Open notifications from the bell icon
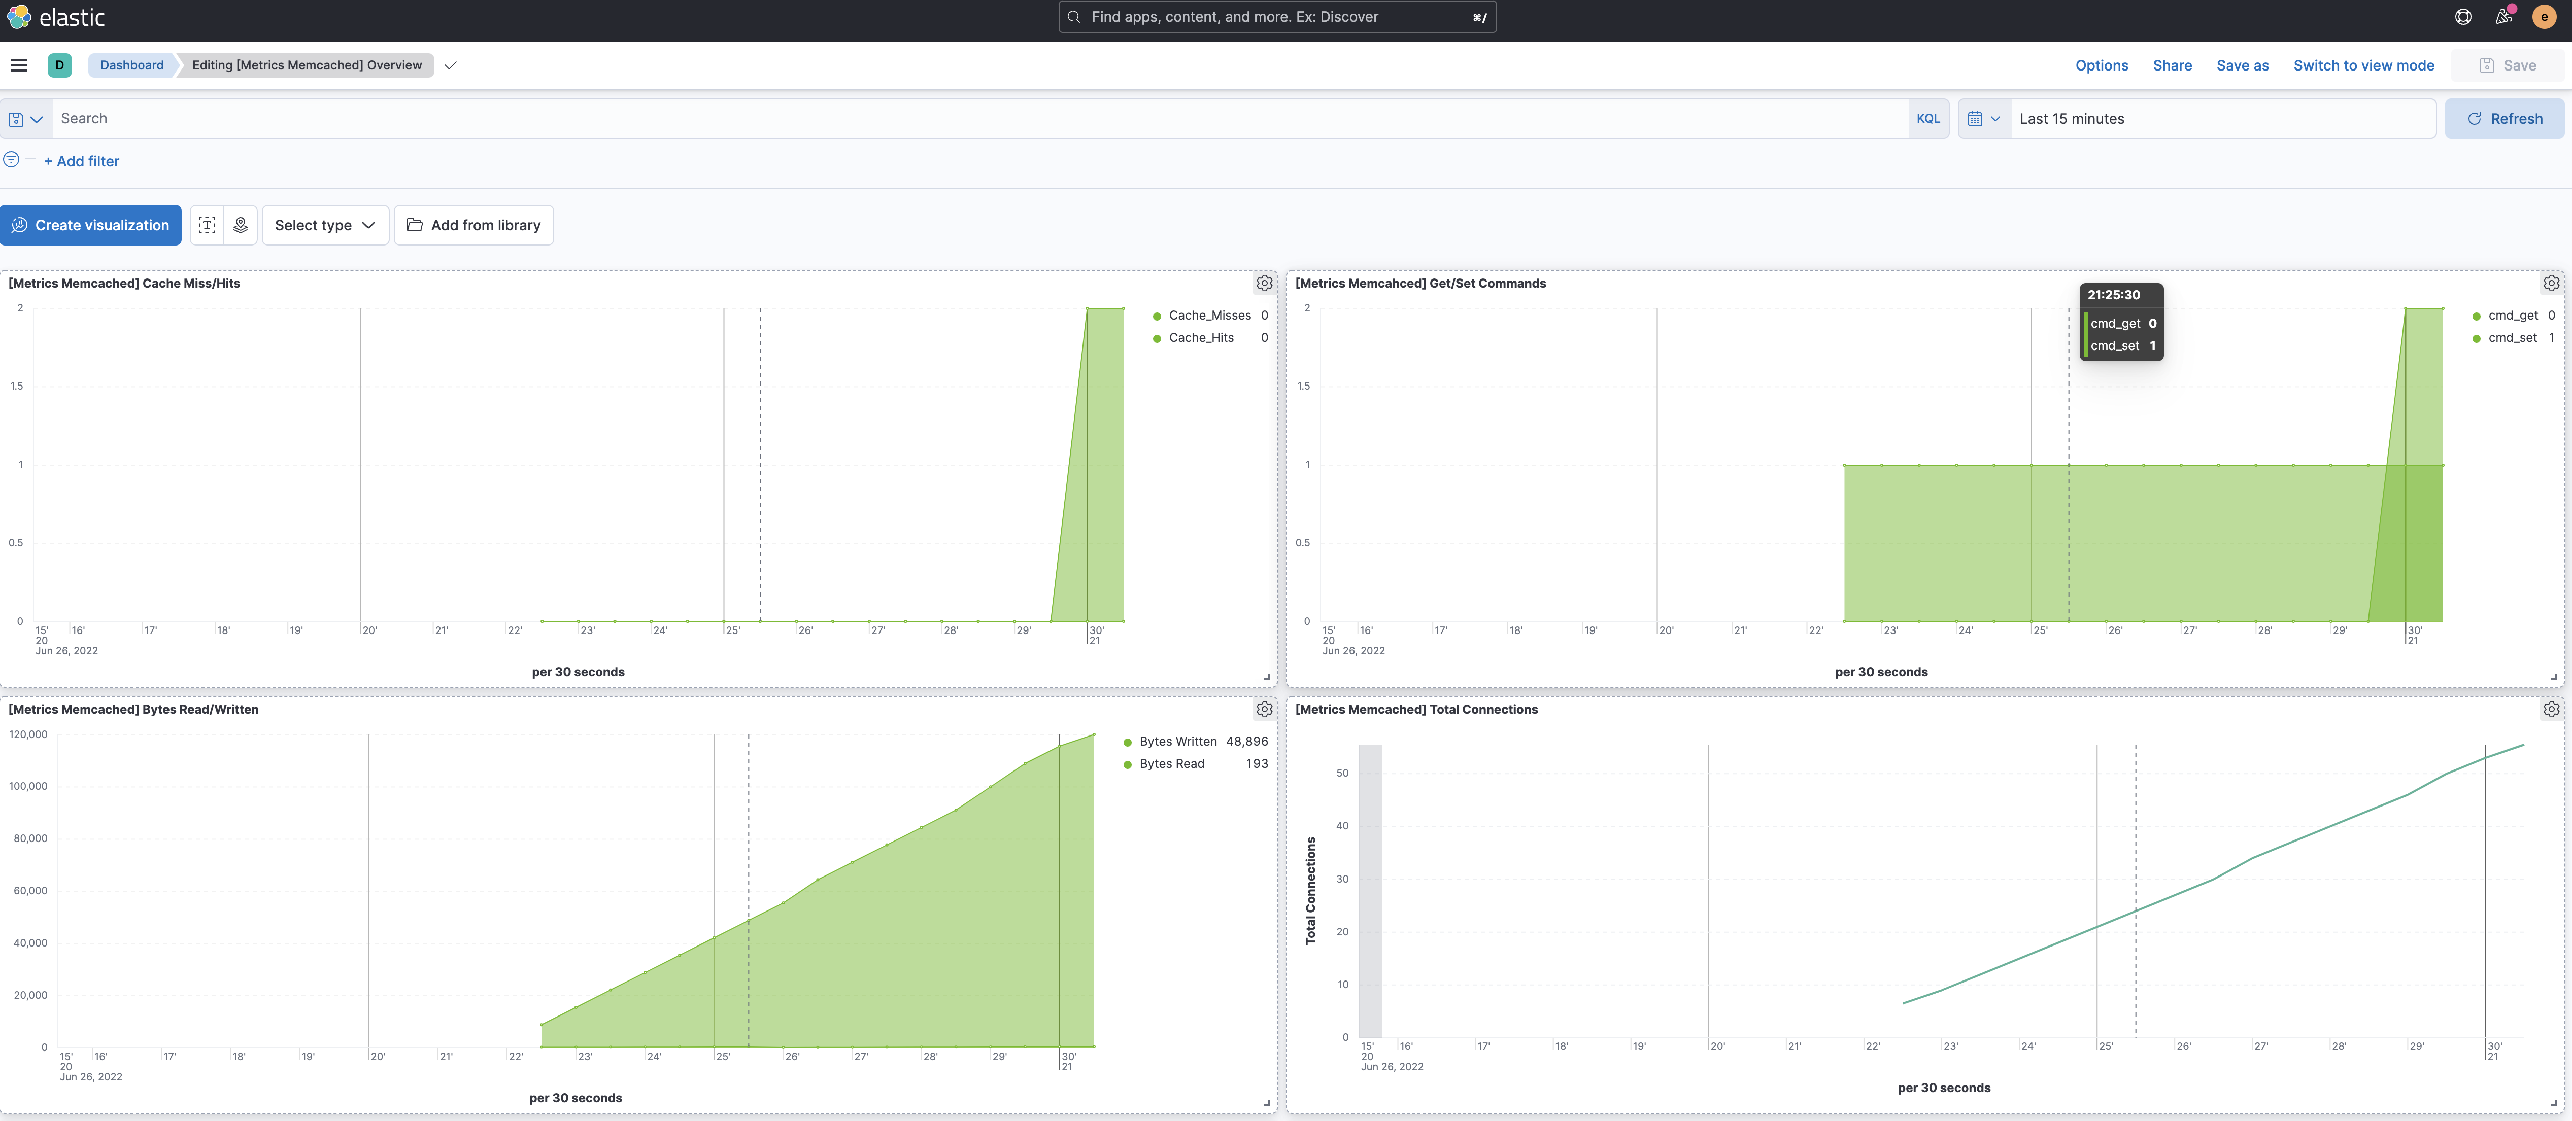The image size is (2572, 1121). click(x=2503, y=16)
